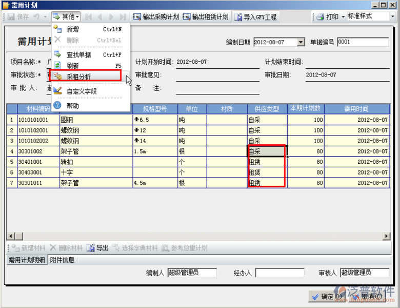Click the 备注 field
Image resolution: width=400 pixels, height=308 pixels.
coord(217,89)
